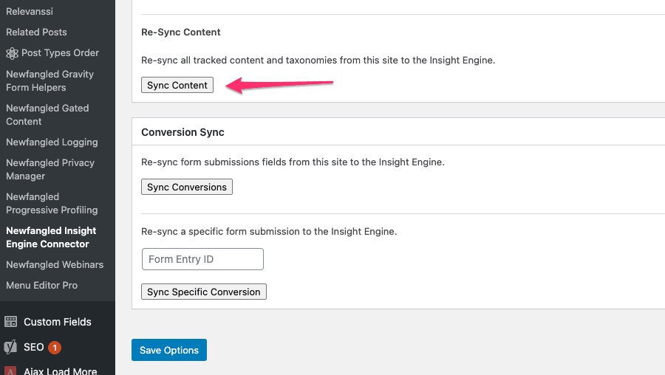Click the Sync Conversions button
This screenshot has height=375, width=665.
187,187
